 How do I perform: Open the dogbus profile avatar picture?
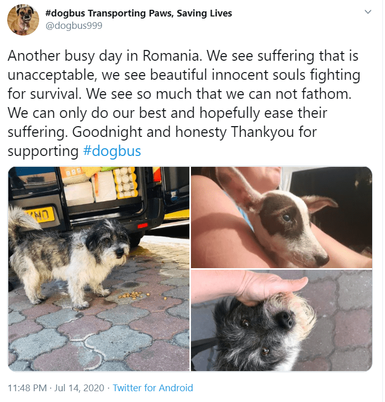tap(23, 20)
